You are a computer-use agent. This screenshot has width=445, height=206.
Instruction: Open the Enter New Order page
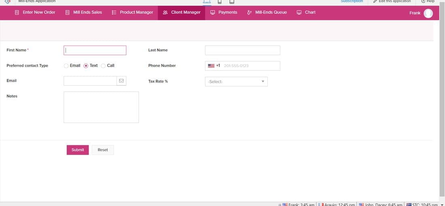(35, 13)
